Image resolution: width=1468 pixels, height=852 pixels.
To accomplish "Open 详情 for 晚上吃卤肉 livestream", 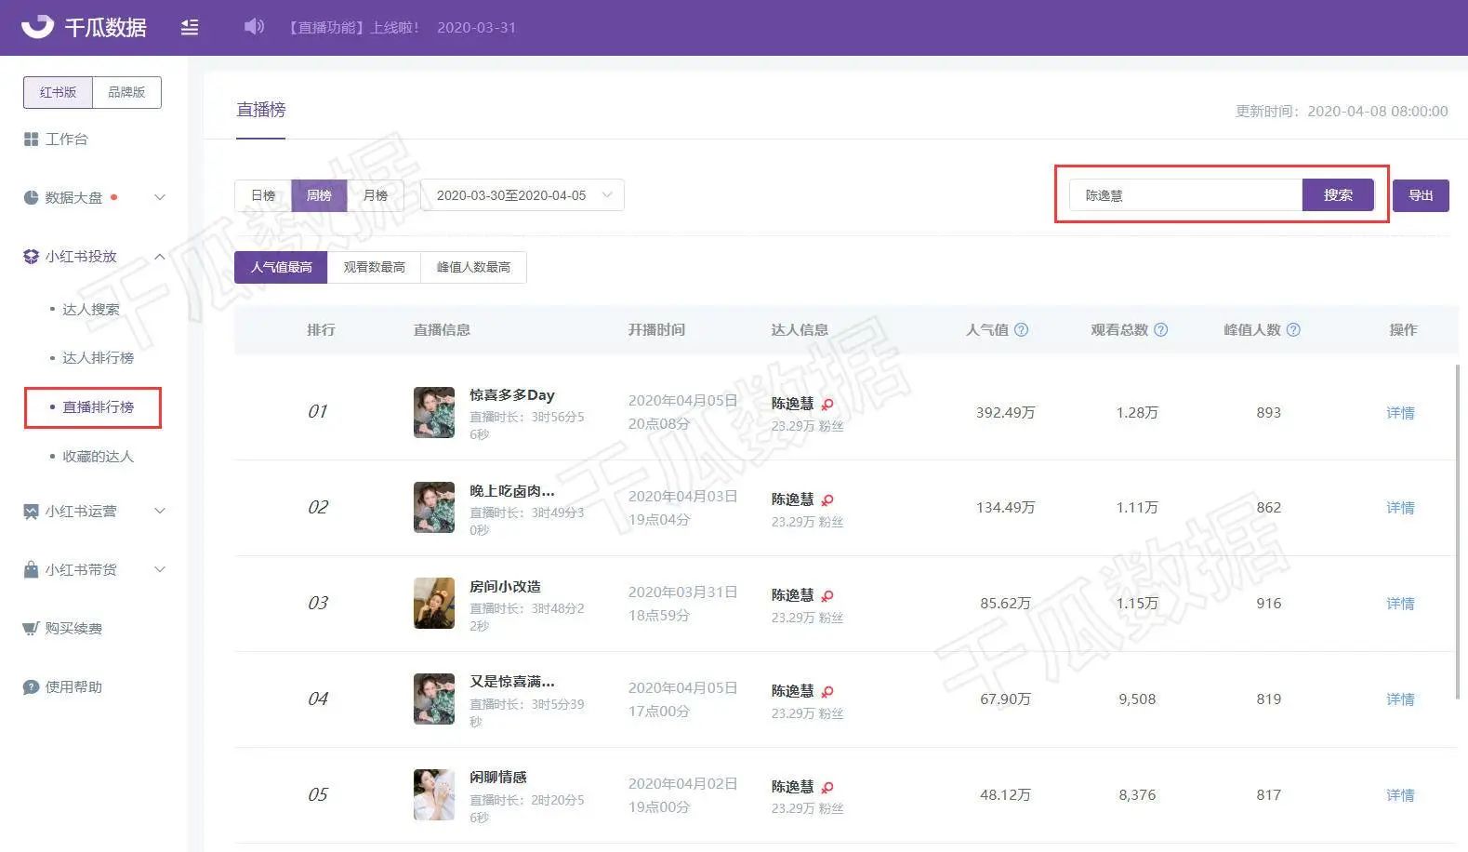I will point(1400,507).
